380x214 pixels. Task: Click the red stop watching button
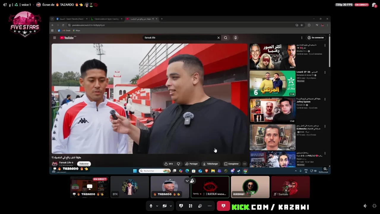pos(223,206)
